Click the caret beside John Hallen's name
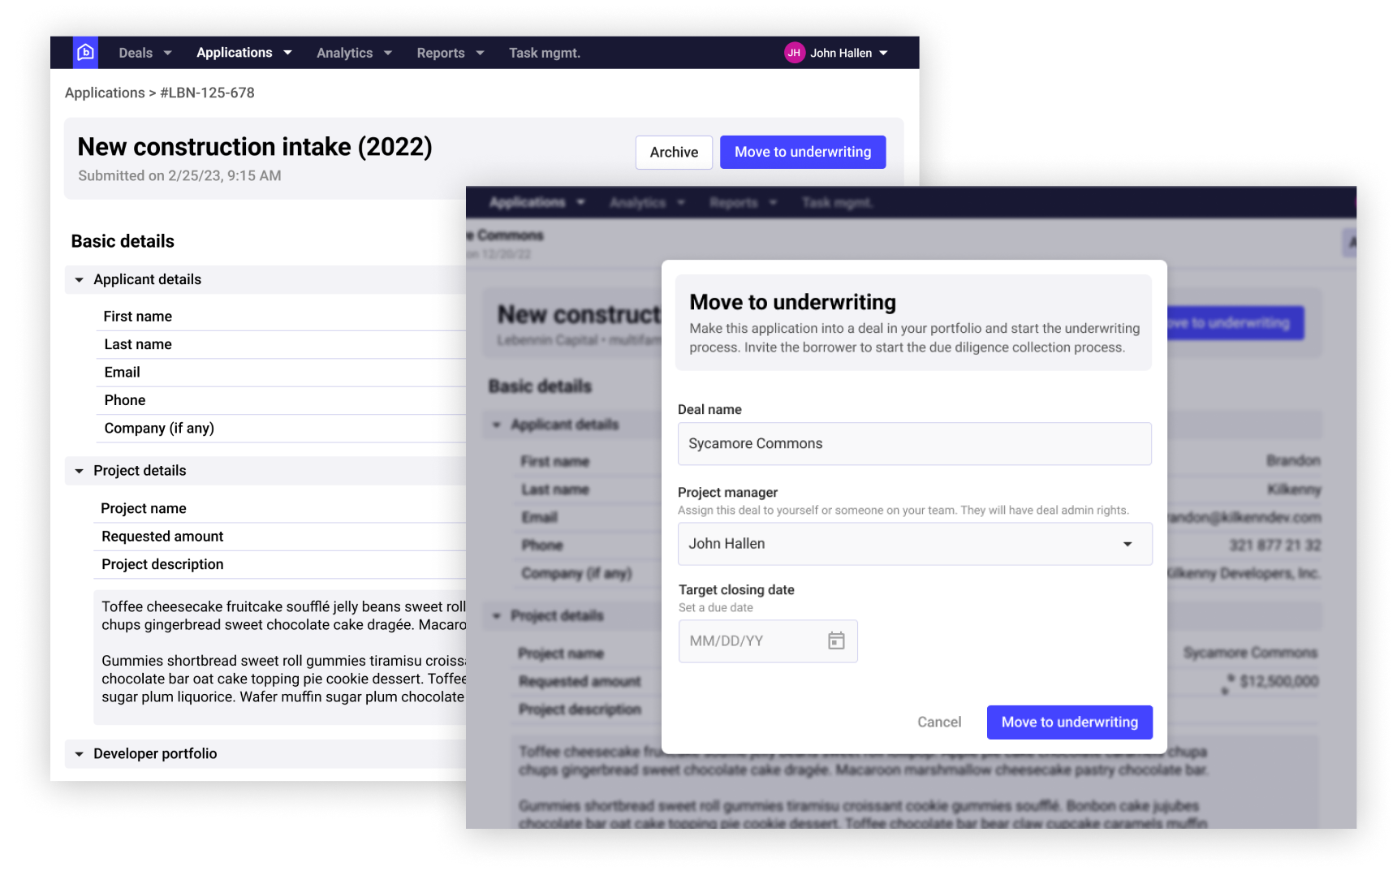Screen dimensions: 1397x871 click(x=884, y=52)
